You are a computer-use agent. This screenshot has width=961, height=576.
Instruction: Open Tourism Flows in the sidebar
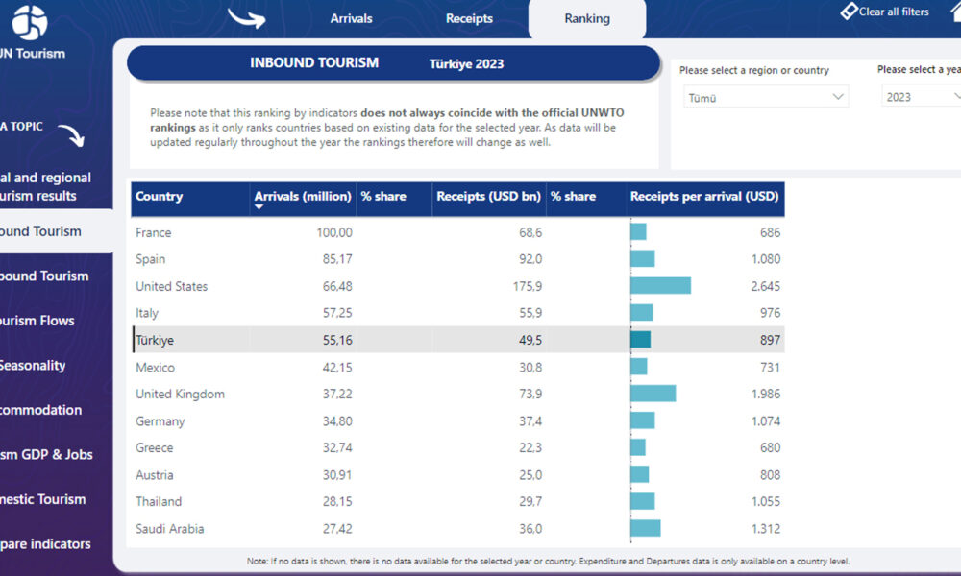tap(38, 321)
